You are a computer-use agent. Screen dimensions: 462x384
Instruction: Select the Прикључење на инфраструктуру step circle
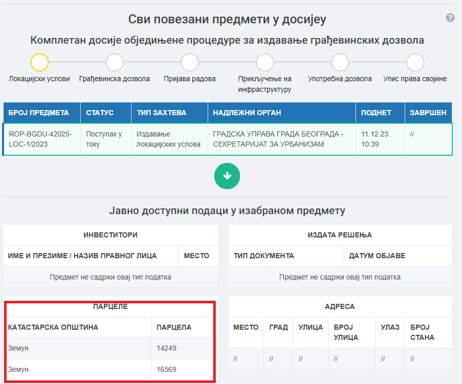[265, 62]
